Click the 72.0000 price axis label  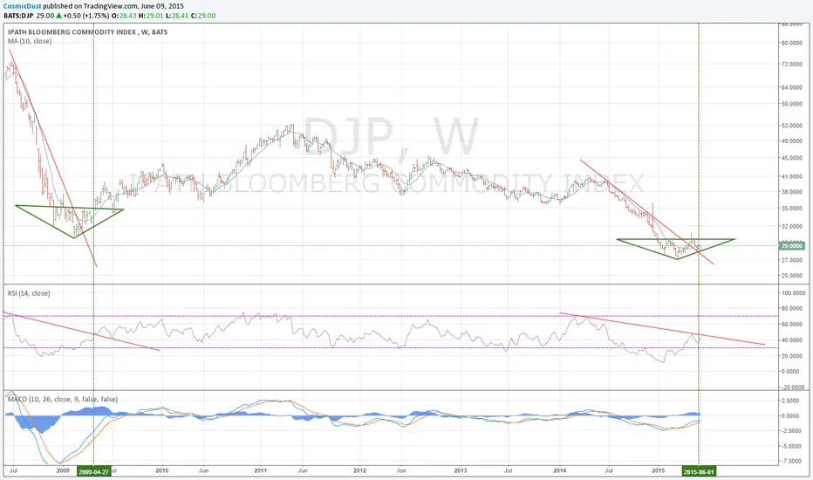point(792,65)
